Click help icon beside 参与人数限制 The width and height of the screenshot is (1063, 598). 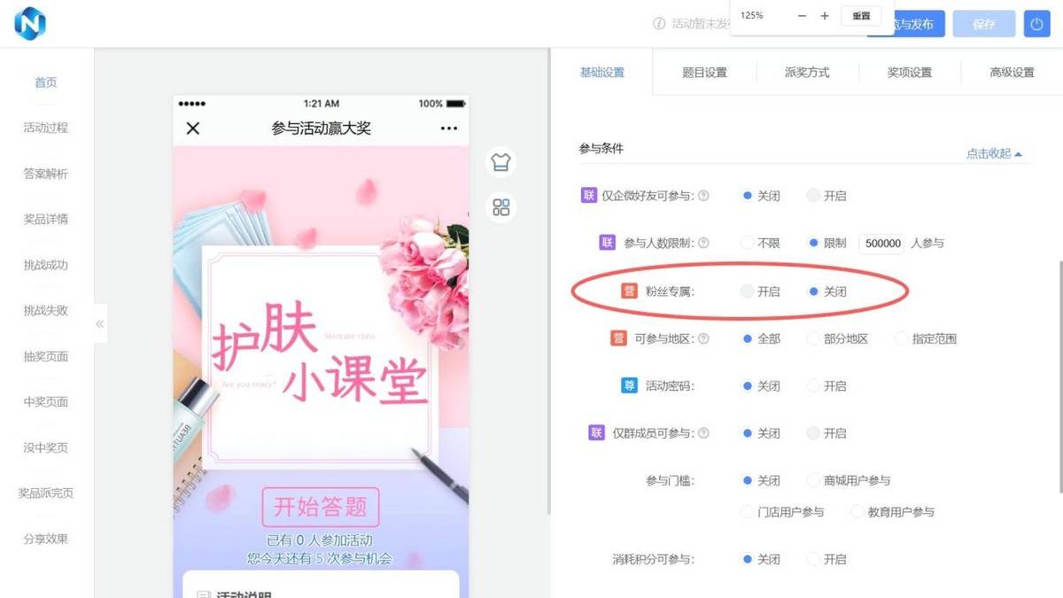click(x=703, y=243)
